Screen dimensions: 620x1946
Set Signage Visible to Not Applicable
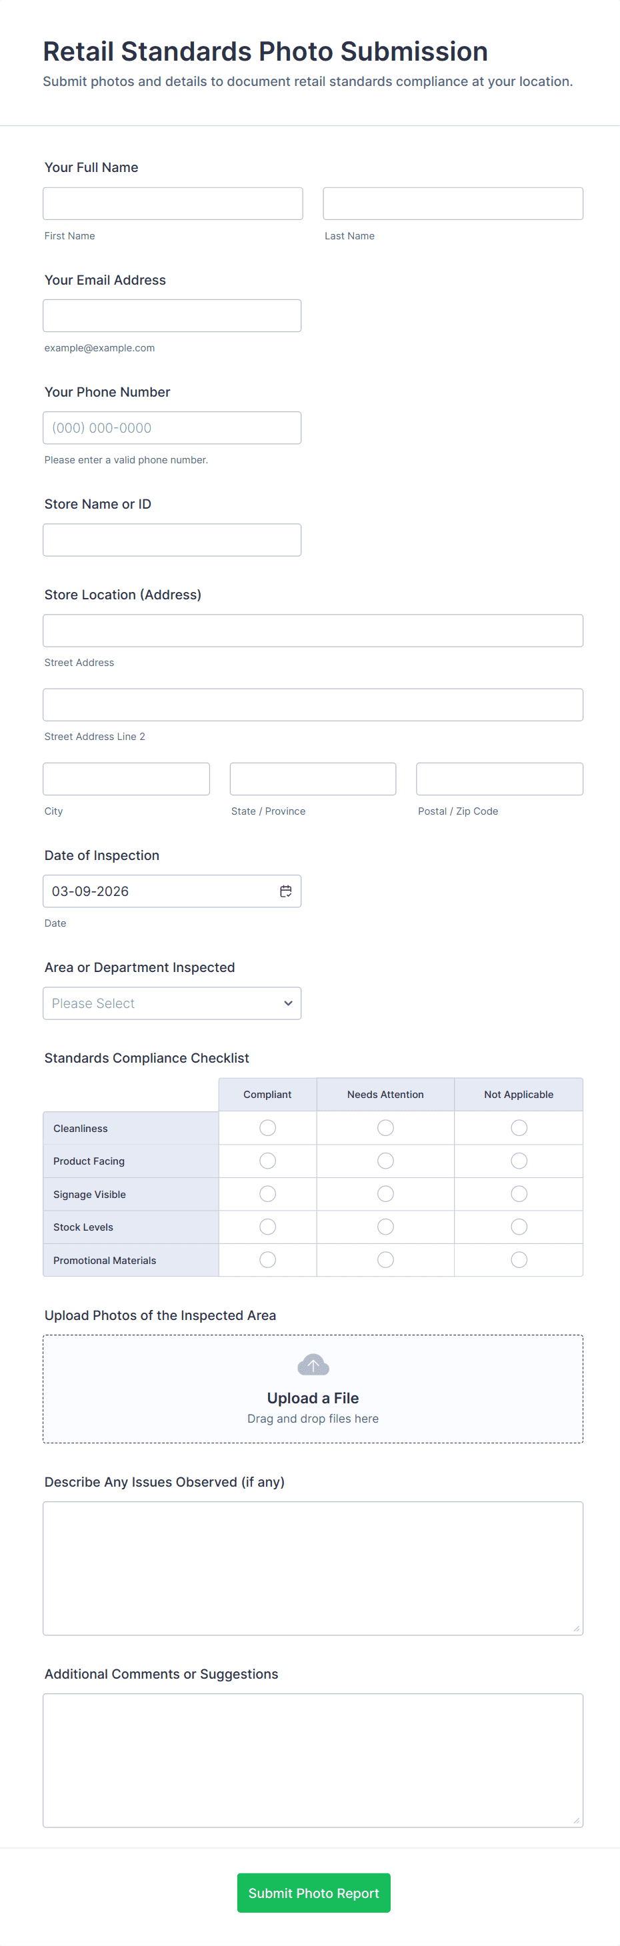[x=519, y=1193]
